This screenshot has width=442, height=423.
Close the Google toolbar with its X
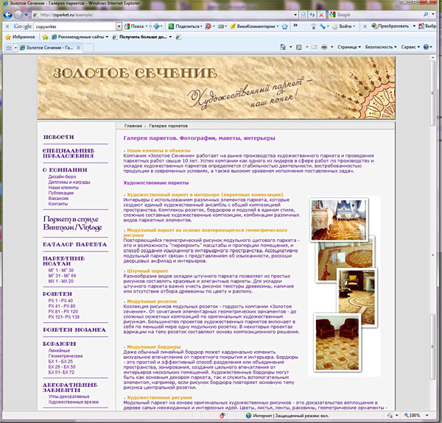pyautogui.click(x=7, y=26)
